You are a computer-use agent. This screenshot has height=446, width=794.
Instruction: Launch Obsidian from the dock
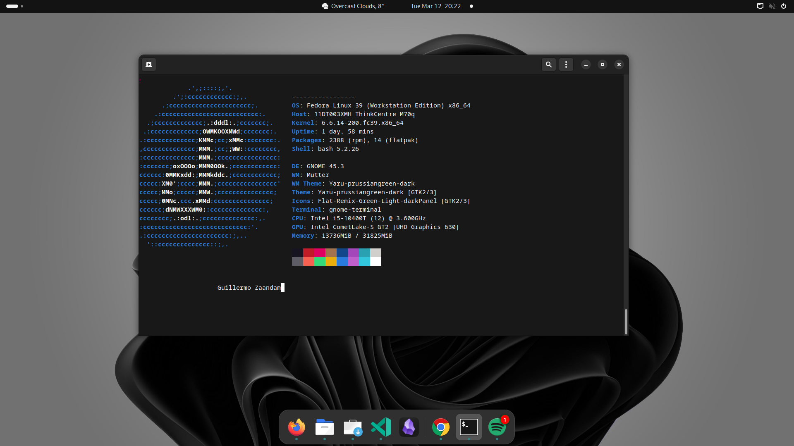tap(409, 427)
